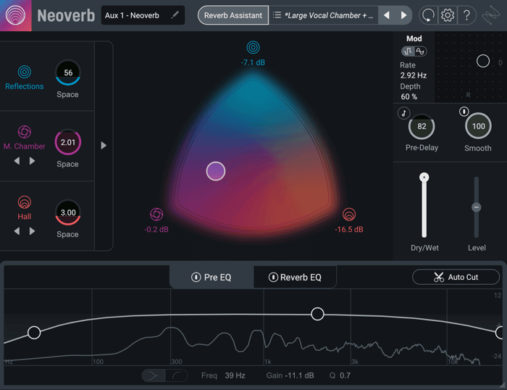507x390 pixels.
Task: Click the modulation Rate value 2.92 Hz
Action: [414, 75]
